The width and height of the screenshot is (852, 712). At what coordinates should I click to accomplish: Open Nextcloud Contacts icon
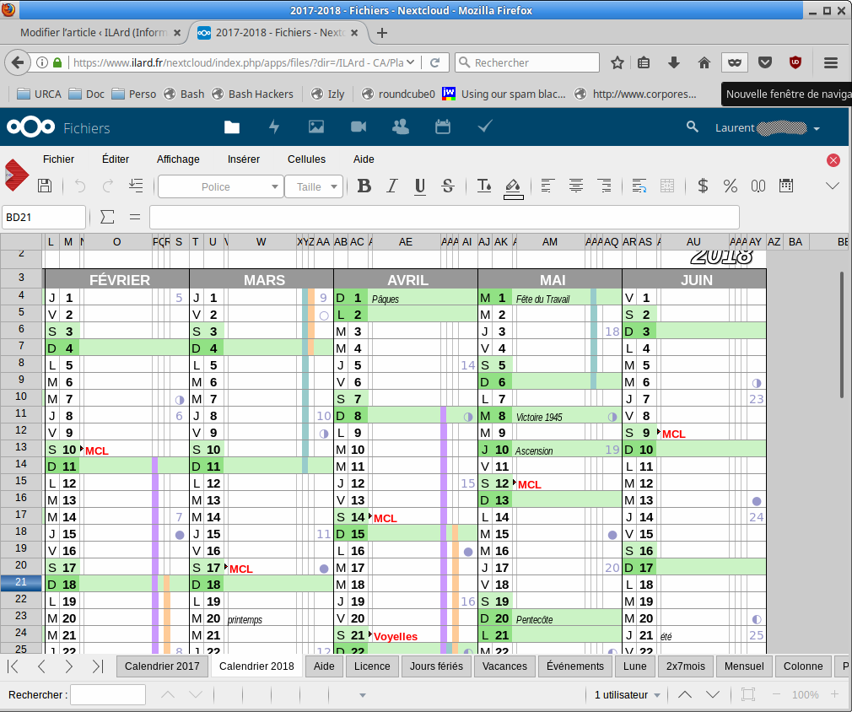coord(401,127)
